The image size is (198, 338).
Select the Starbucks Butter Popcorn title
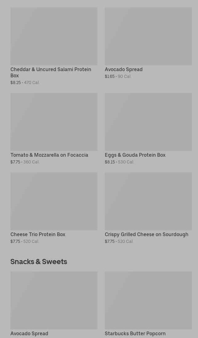pos(135,334)
